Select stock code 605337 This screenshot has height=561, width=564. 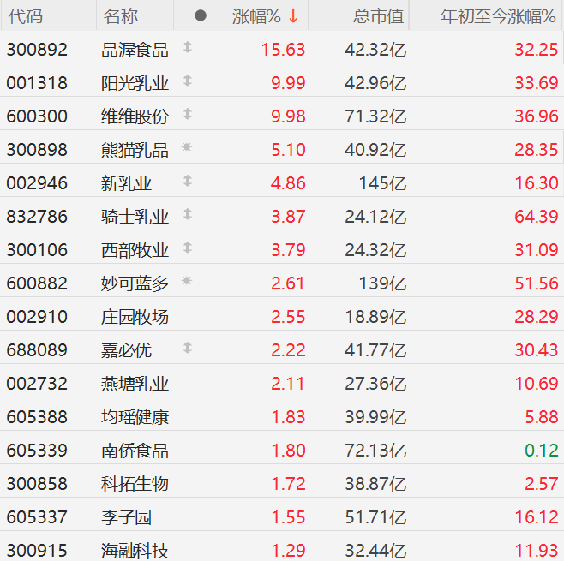pyautogui.click(x=37, y=517)
